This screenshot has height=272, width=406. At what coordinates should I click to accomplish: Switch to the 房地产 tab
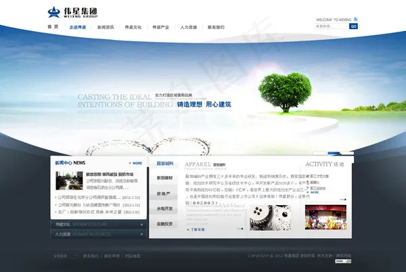(x=165, y=194)
